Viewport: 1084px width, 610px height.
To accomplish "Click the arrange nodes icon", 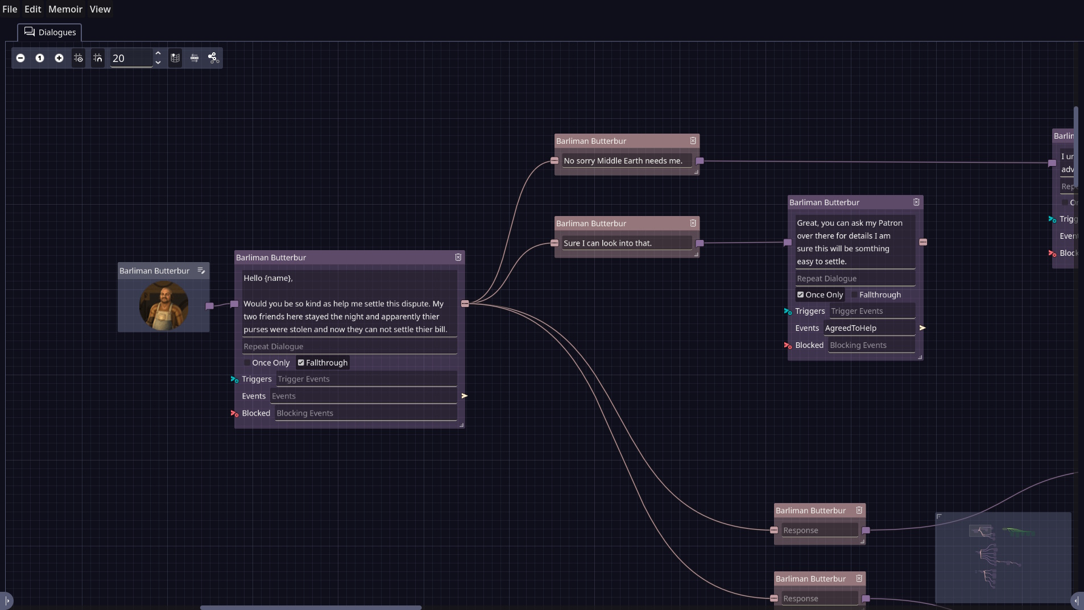I will coord(195,58).
